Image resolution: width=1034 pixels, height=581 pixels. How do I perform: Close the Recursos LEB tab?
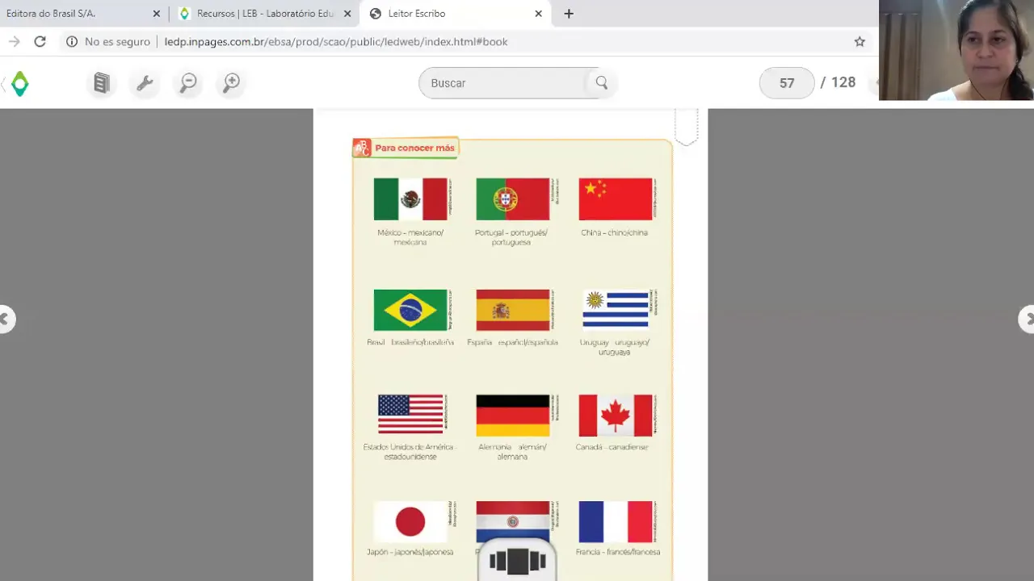click(347, 14)
